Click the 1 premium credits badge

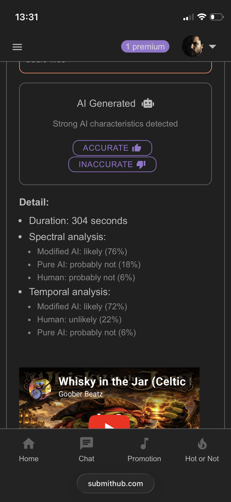point(145,47)
